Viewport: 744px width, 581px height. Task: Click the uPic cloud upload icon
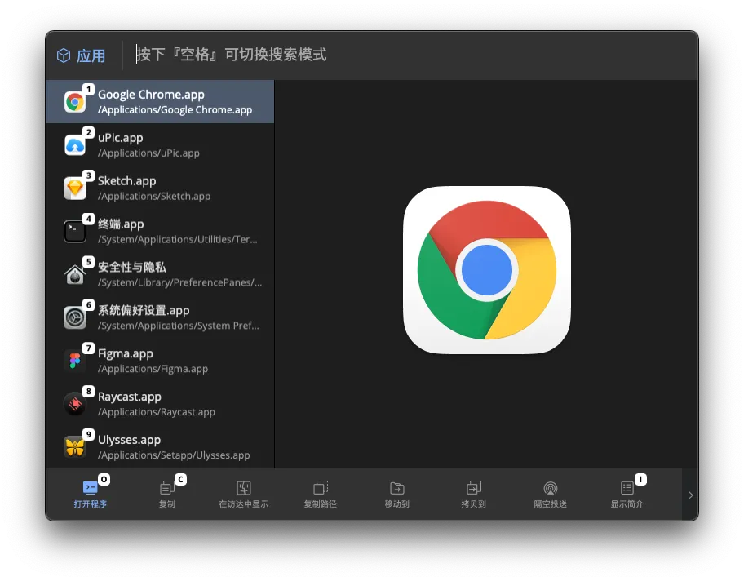(75, 145)
